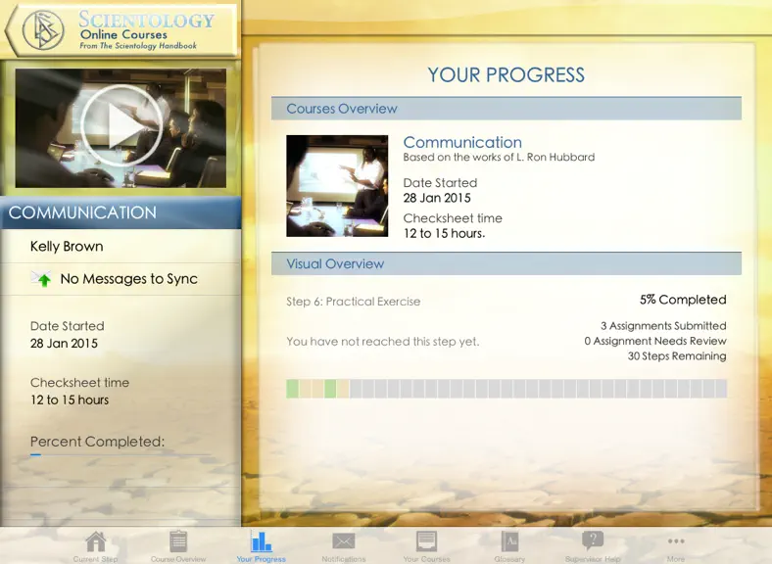Viewport: 772px width, 564px height.
Task: Open the Glossary book icon
Action: point(509,541)
